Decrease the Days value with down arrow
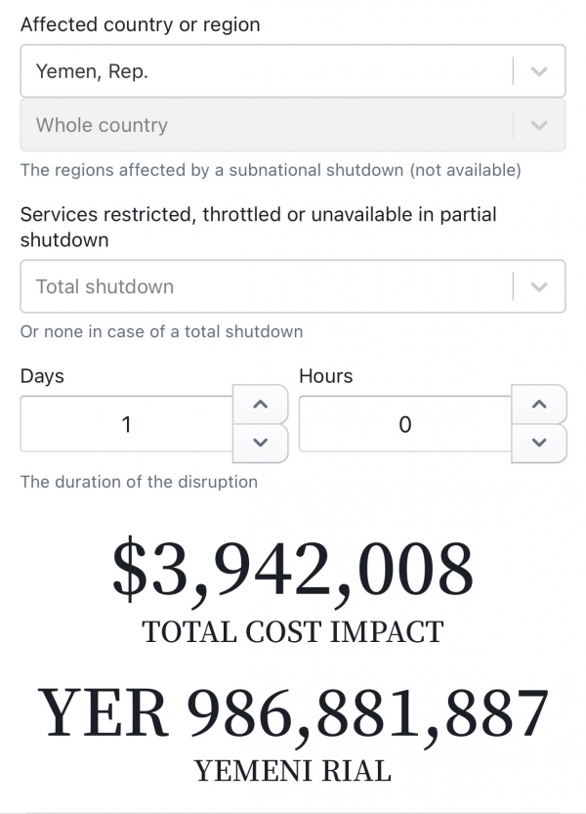Viewport: 586px width, 814px height. coord(260,442)
